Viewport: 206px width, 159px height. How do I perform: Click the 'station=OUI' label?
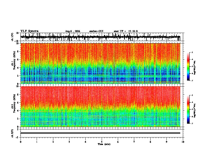96,31
